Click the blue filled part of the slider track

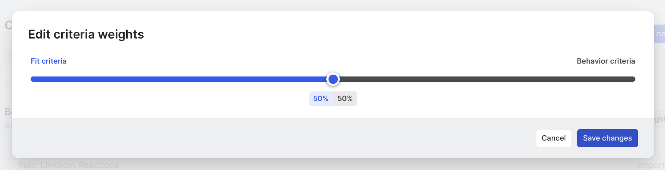tap(179, 79)
